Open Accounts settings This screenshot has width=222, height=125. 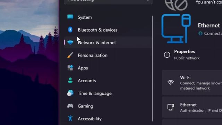click(108, 81)
